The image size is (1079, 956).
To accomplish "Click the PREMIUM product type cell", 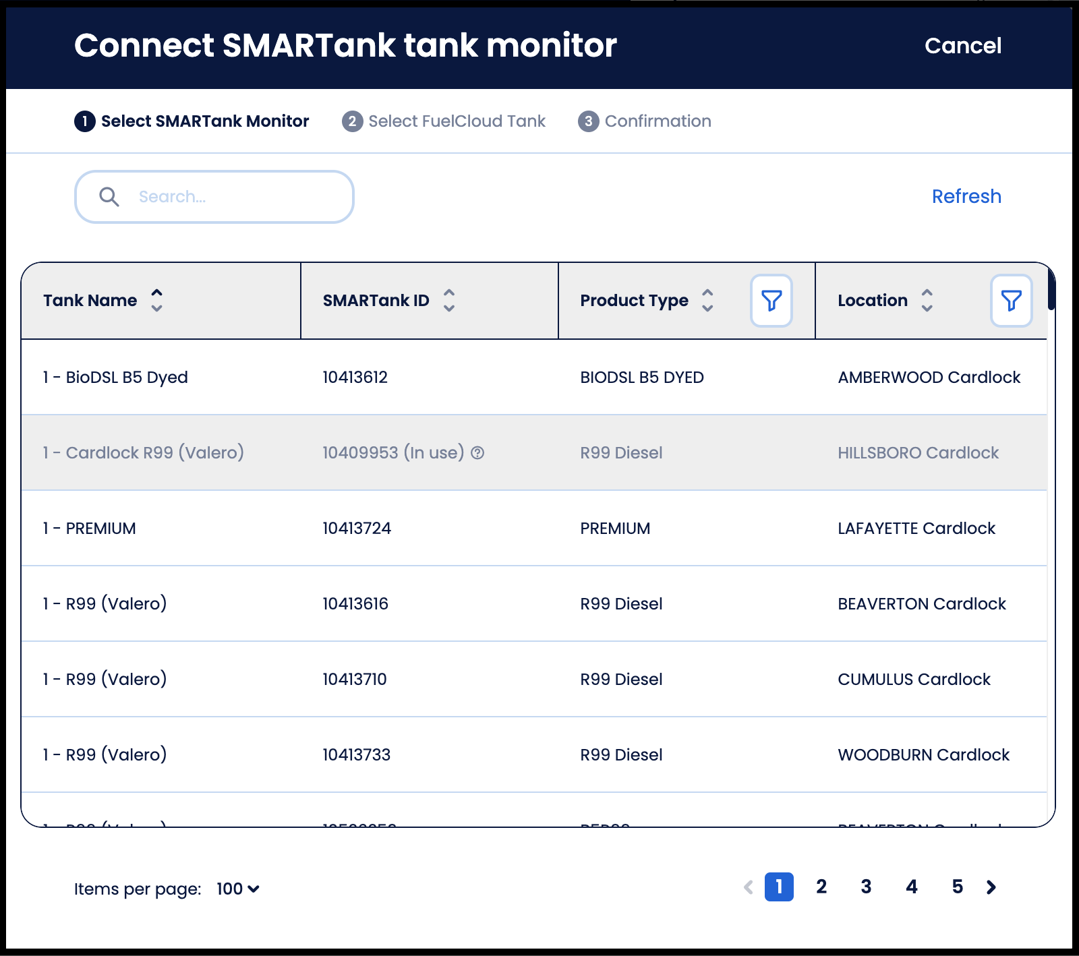I will 615,529.
